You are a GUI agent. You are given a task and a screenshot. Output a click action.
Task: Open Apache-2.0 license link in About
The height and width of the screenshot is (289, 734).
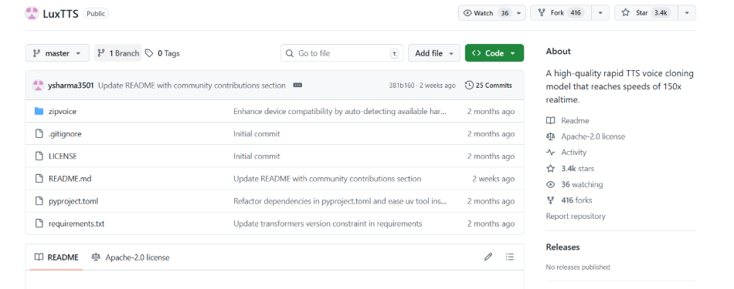[593, 137]
